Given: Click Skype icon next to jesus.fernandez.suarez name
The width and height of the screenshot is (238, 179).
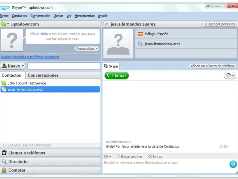Looking at the screenshot, I should 140,44.
